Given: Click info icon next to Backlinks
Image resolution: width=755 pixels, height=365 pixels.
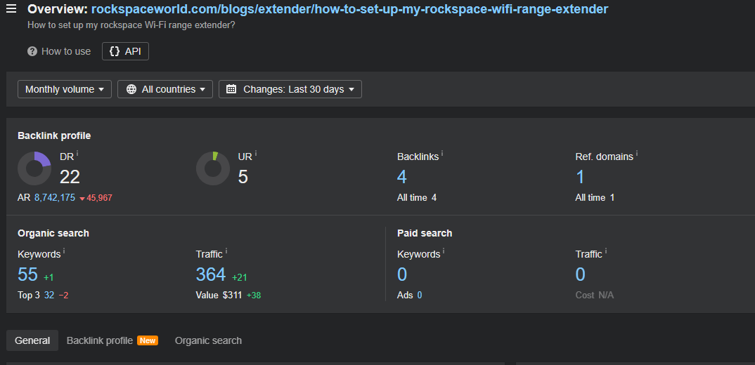Looking at the screenshot, I should [442, 154].
